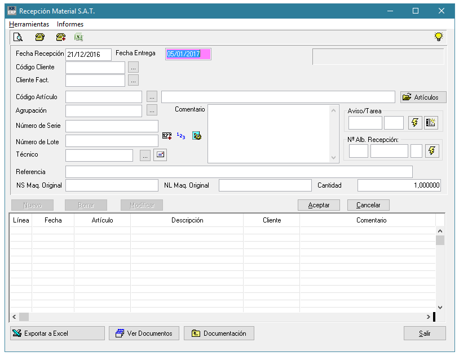
Task: Open lookup for Código Cliente
Action: coord(133,67)
